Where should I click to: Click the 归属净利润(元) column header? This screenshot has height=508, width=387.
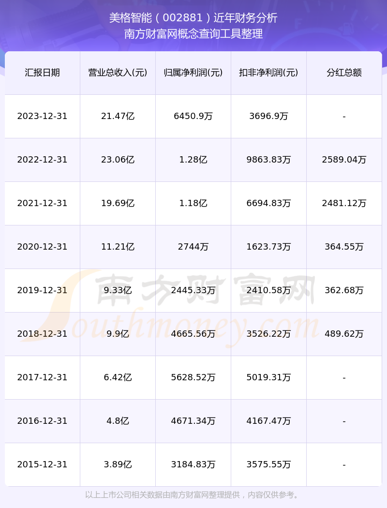point(193,73)
